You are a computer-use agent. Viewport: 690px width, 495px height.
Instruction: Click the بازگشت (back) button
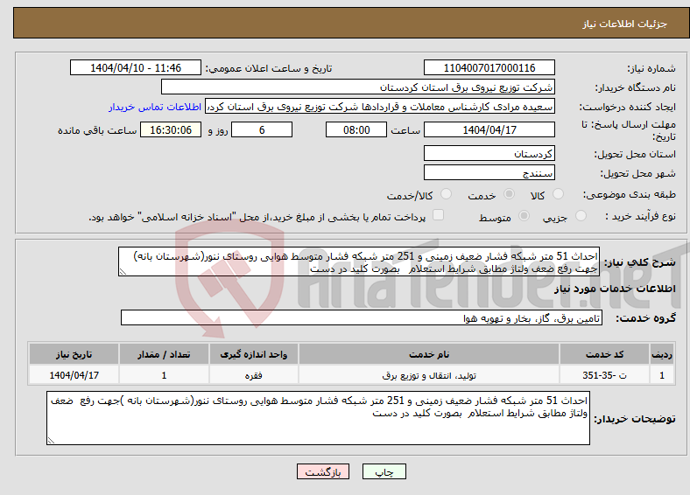[323, 471]
